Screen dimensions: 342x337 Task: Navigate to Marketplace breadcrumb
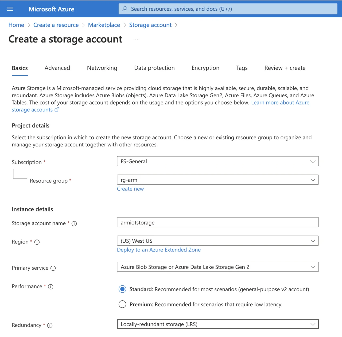click(x=104, y=25)
